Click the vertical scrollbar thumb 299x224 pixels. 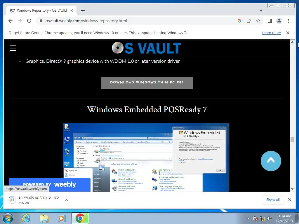pos(292,140)
